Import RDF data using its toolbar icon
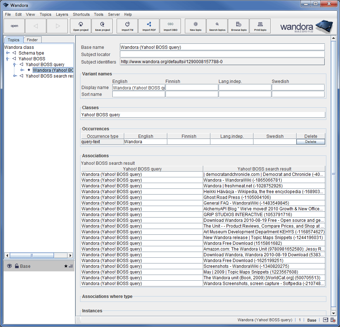Image resolution: width=340 pixels, height=327 pixels. pos(149,26)
